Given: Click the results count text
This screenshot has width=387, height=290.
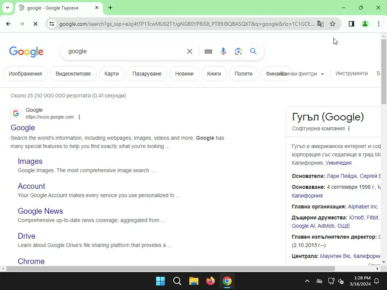Looking at the screenshot, I should click(x=68, y=96).
